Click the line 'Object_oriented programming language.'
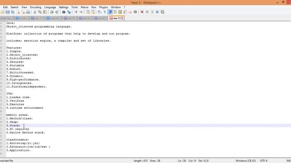291x163 pixels. click(x=39, y=27)
